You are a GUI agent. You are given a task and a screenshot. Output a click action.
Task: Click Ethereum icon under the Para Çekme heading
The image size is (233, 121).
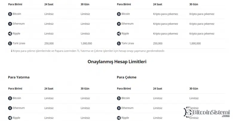pyautogui.click(x=119, y=108)
